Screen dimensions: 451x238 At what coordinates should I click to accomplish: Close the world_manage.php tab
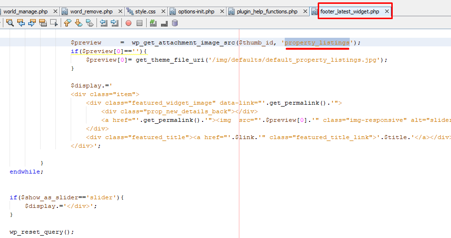click(55, 11)
